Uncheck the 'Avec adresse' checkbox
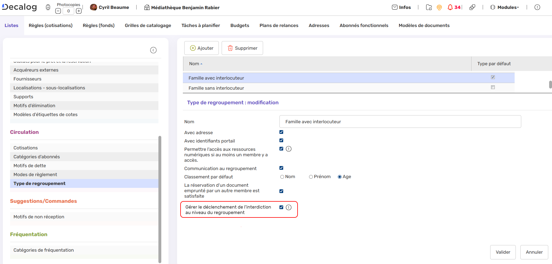552x264 pixels. point(281,132)
